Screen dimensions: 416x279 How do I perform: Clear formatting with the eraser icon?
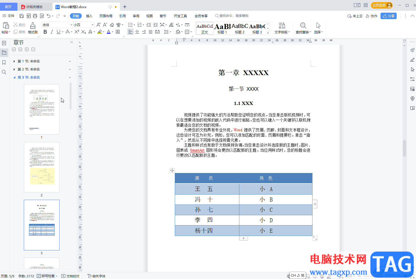[x=112, y=25]
